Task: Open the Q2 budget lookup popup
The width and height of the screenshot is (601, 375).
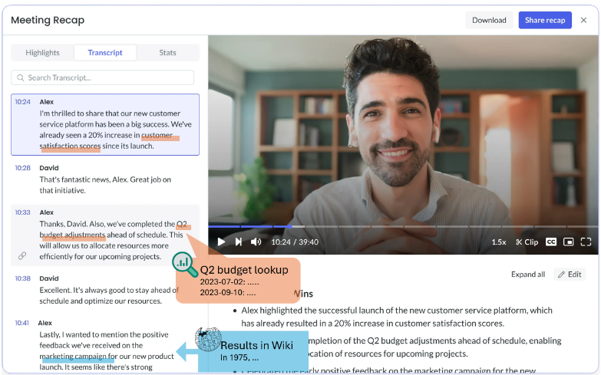Action: [238, 281]
